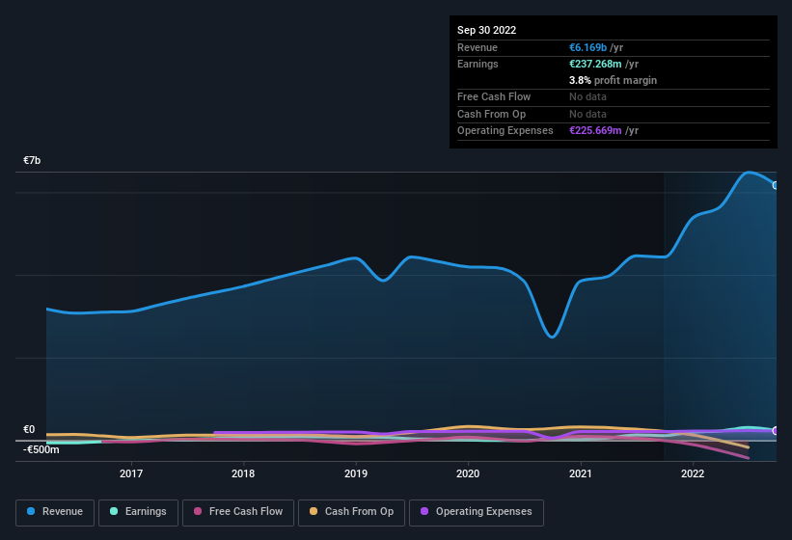792x540 pixels.
Task: Click the Operating Expenses row label in tooltip
Action: click(x=505, y=131)
